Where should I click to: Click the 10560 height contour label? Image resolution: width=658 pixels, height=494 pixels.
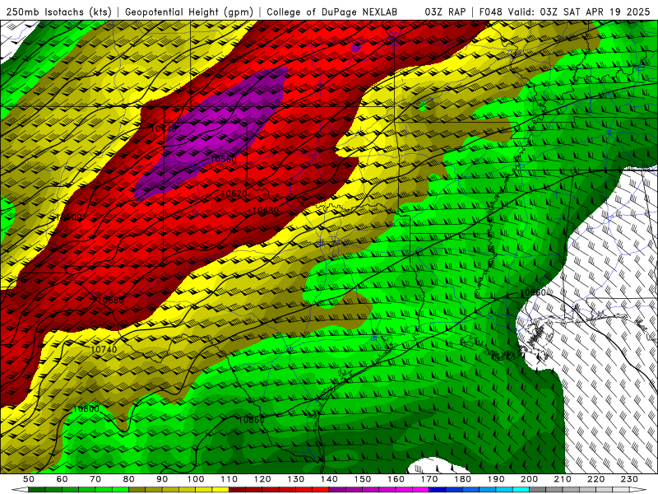coord(223,159)
